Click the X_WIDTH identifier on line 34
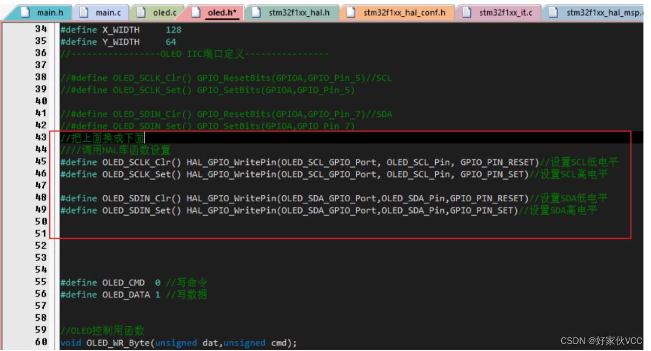 [121, 30]
